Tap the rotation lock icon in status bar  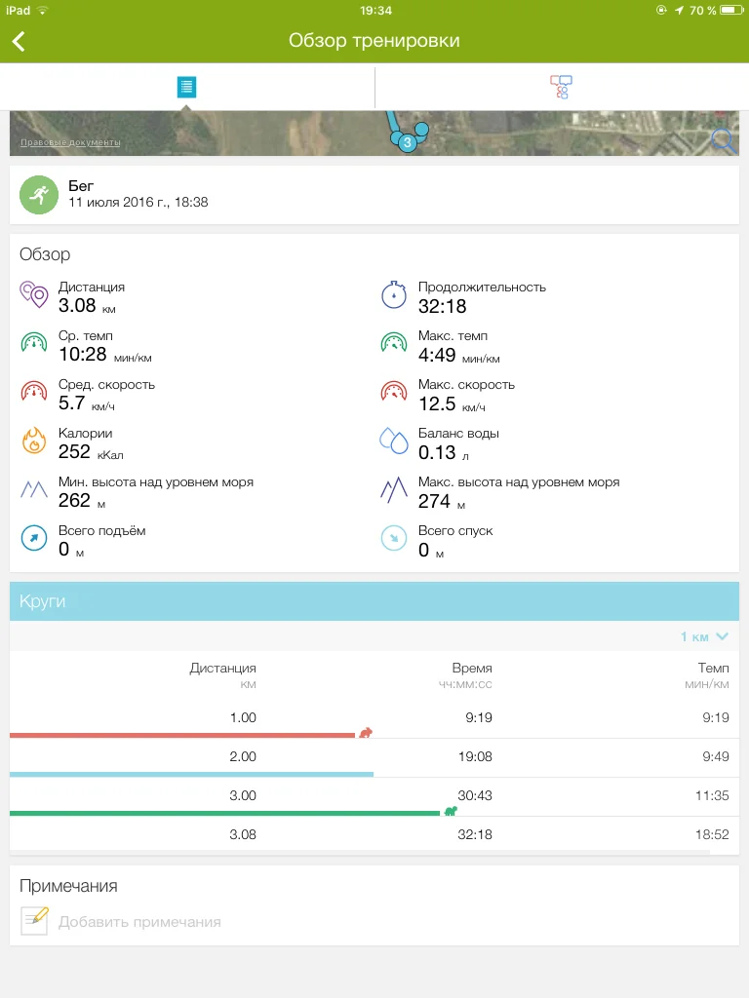[x=662, y=10]
